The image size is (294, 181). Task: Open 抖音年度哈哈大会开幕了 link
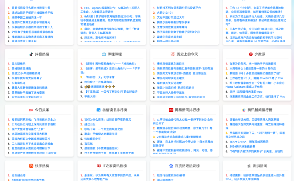point(27,78)
